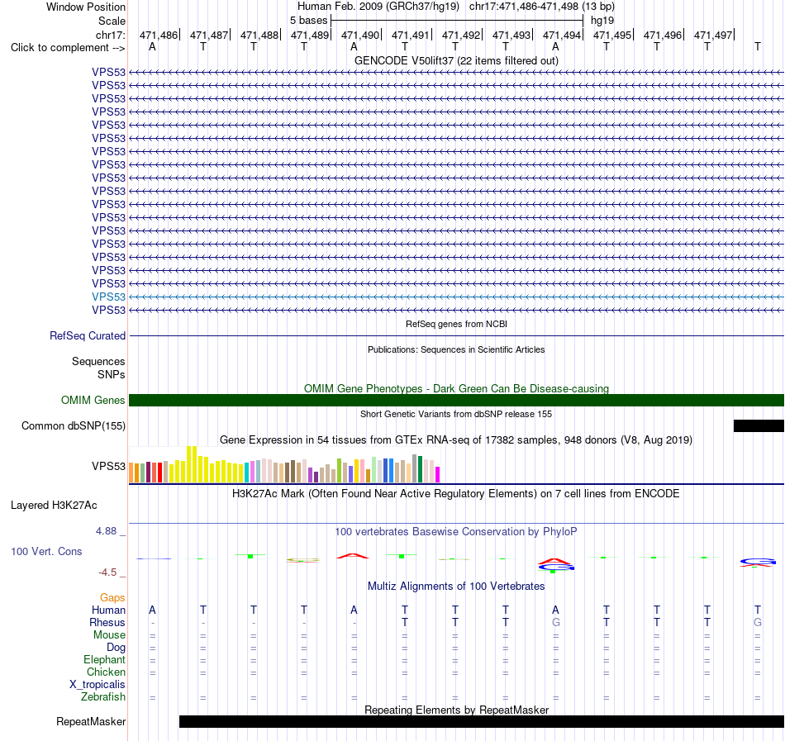Screen dimensions: 785x741
Task: Click the '5 bases' scale bar label
Action: coord(308,21)
